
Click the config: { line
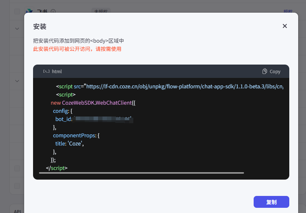[63, 111]
